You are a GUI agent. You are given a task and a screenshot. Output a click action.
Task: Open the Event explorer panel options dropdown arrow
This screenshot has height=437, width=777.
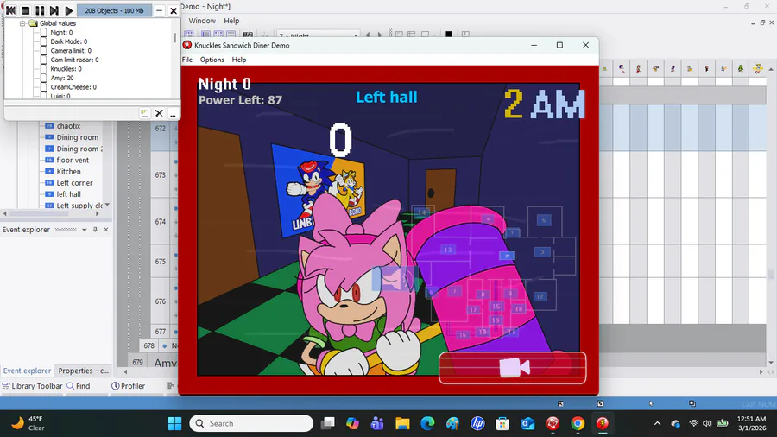(x=85, y=230)
